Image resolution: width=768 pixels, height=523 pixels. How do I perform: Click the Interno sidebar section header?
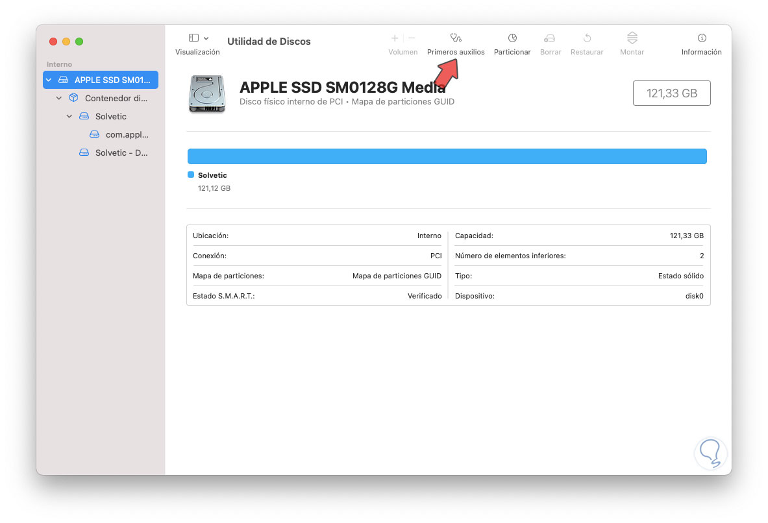(x=59, y=64)
